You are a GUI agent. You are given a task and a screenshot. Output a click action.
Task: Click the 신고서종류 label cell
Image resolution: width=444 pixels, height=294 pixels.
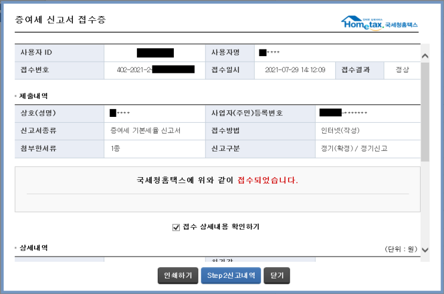tap(59, 131)
